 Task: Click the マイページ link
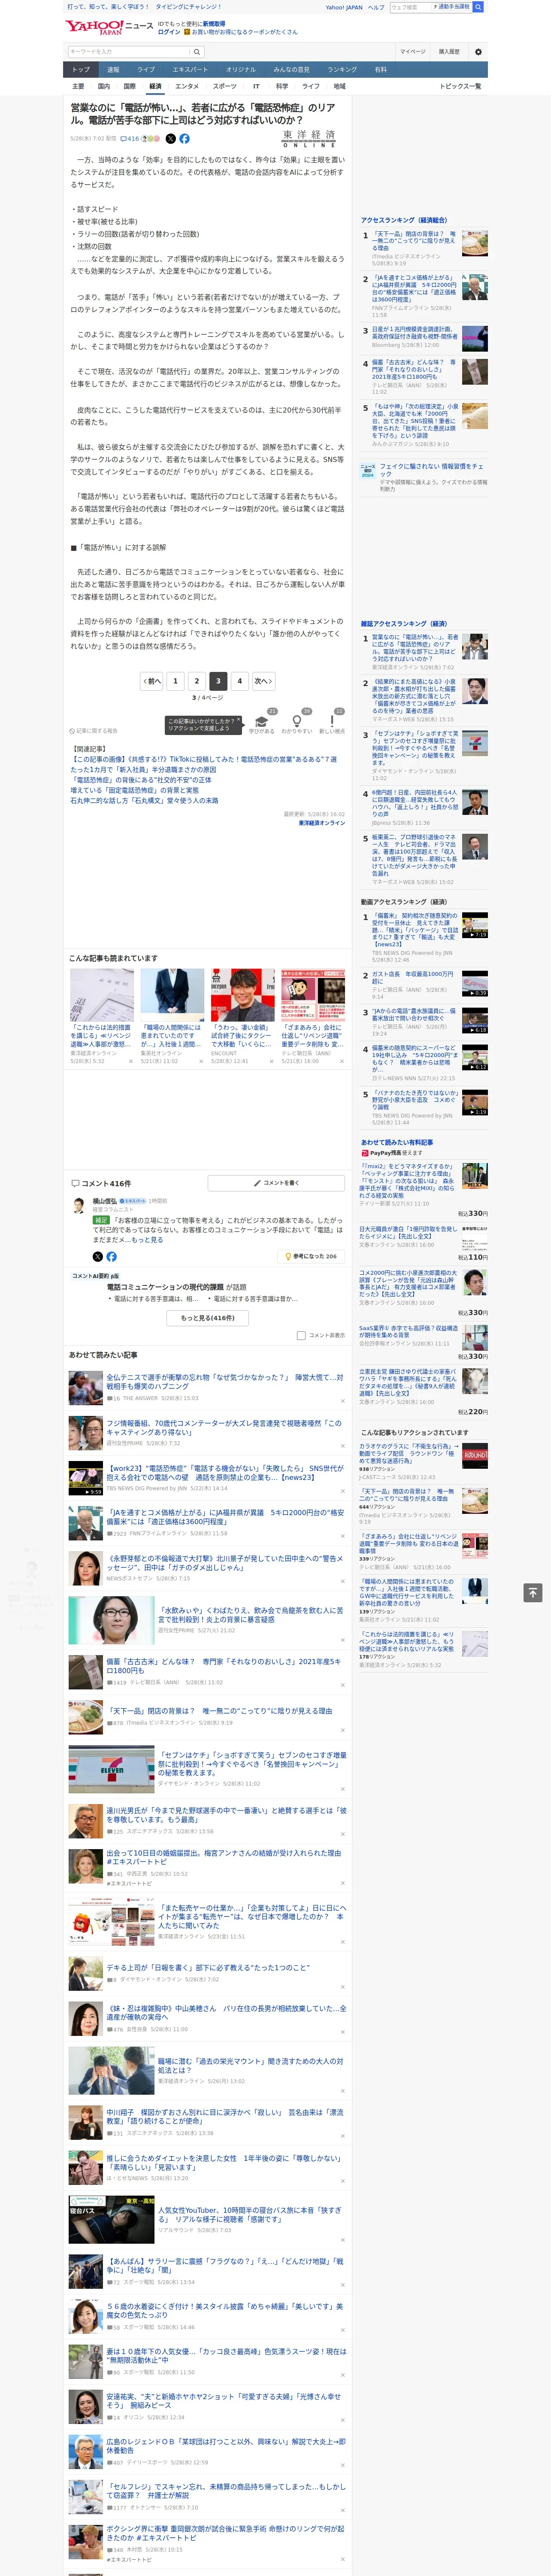pyautogui.click(x=413, y=52)
